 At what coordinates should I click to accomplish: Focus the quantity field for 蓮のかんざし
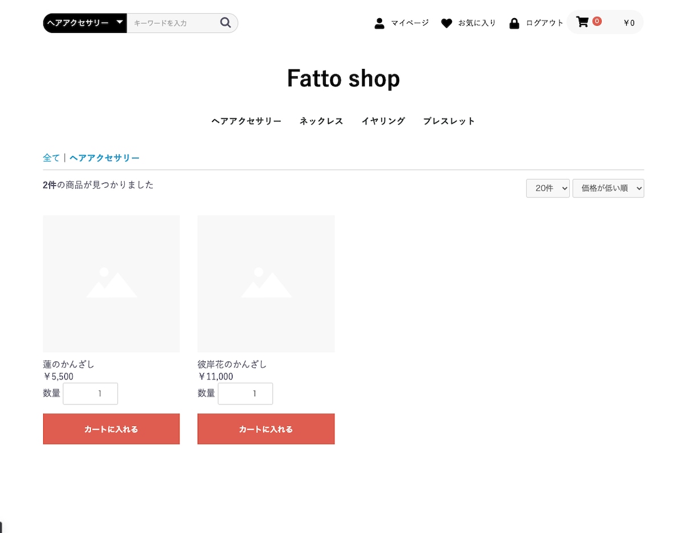coord(91,394)
